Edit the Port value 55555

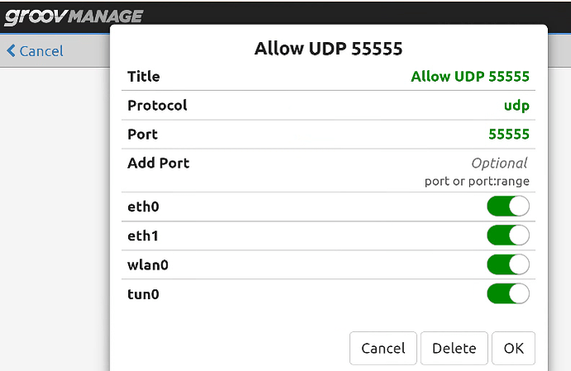pyautogui.click(x=509, y=135)
